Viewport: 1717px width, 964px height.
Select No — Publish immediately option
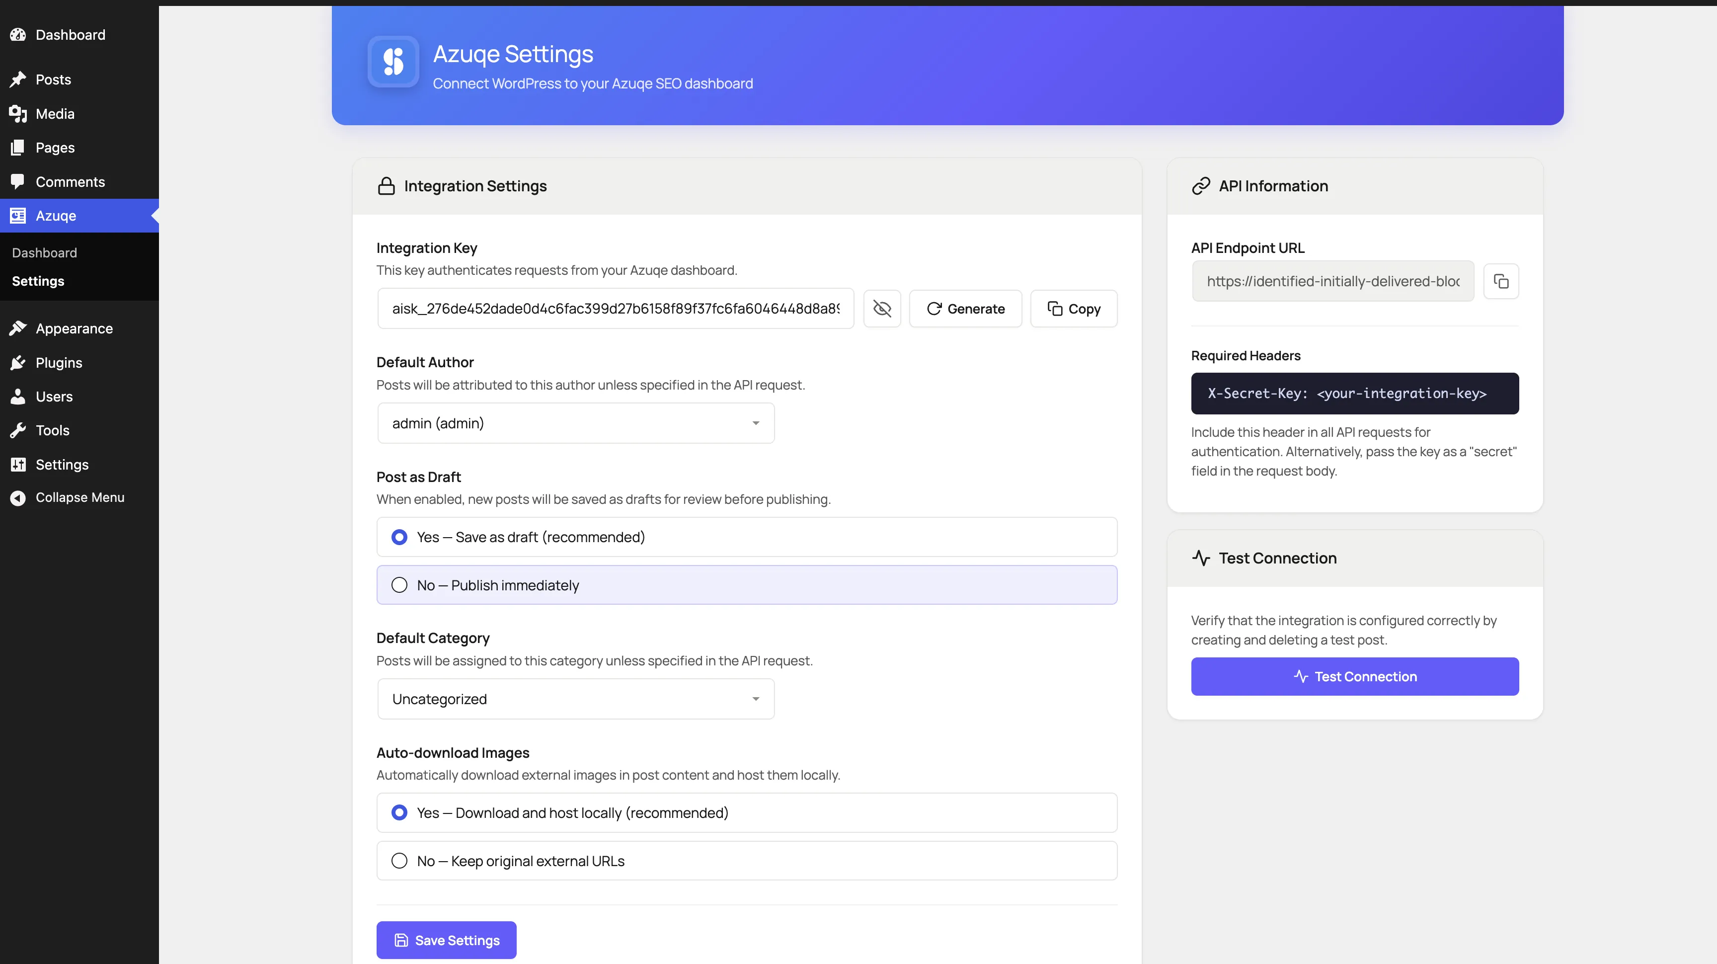tap(747, 585)
